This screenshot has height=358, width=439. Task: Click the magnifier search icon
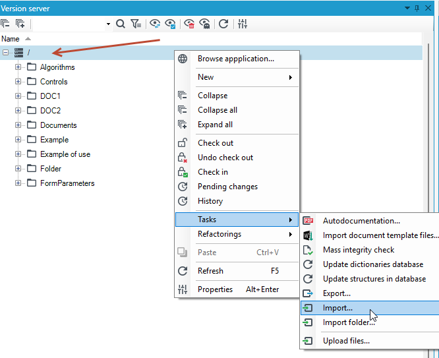click(x=121, y=24)
